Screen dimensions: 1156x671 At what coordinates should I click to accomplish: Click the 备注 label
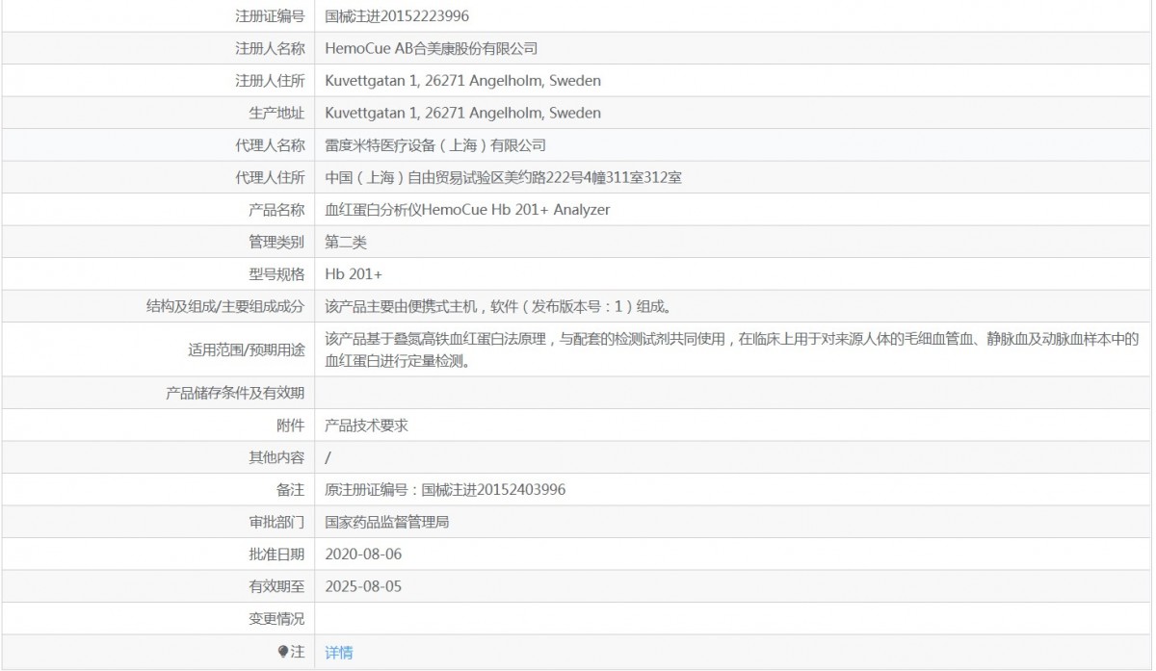tap(290, 489)
